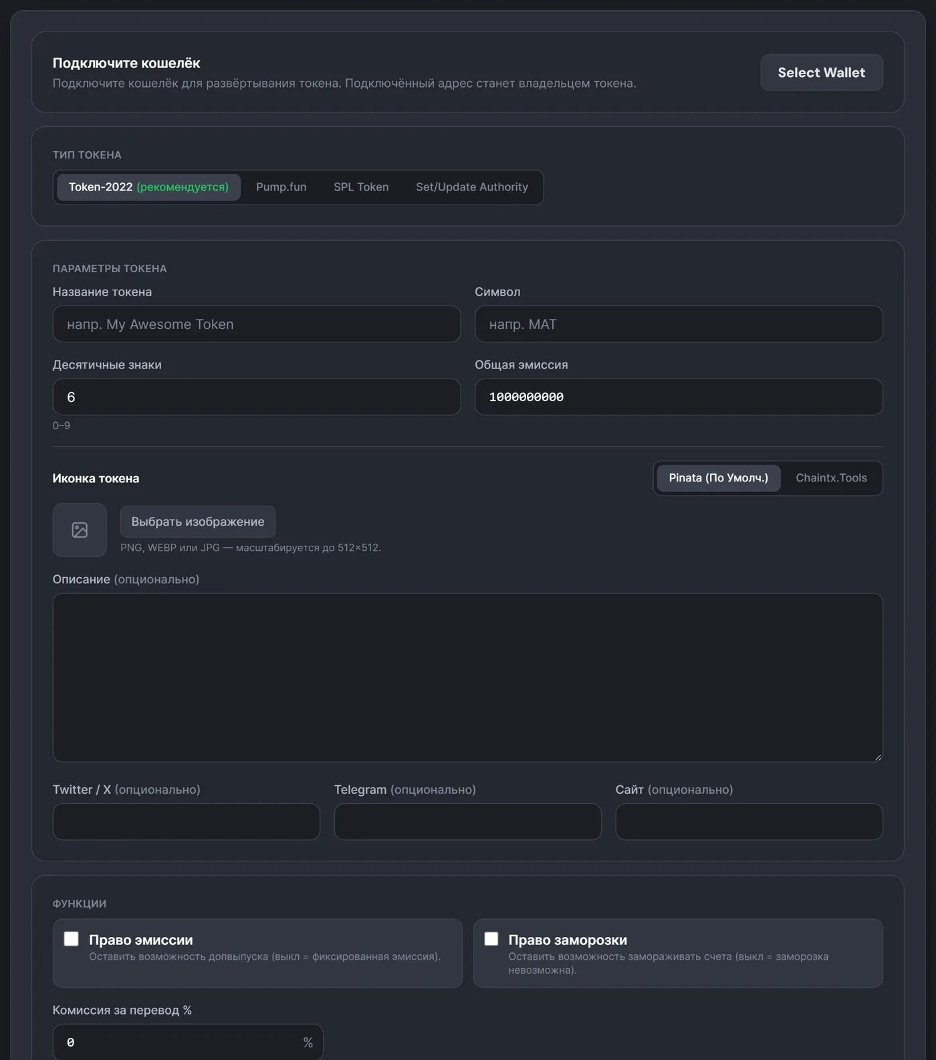Image resolution: width=936 pixels, height=1060 pixels.
Task: Click the Общая эмиссия field
Action: pyautogui.click(x=679, y=397)
